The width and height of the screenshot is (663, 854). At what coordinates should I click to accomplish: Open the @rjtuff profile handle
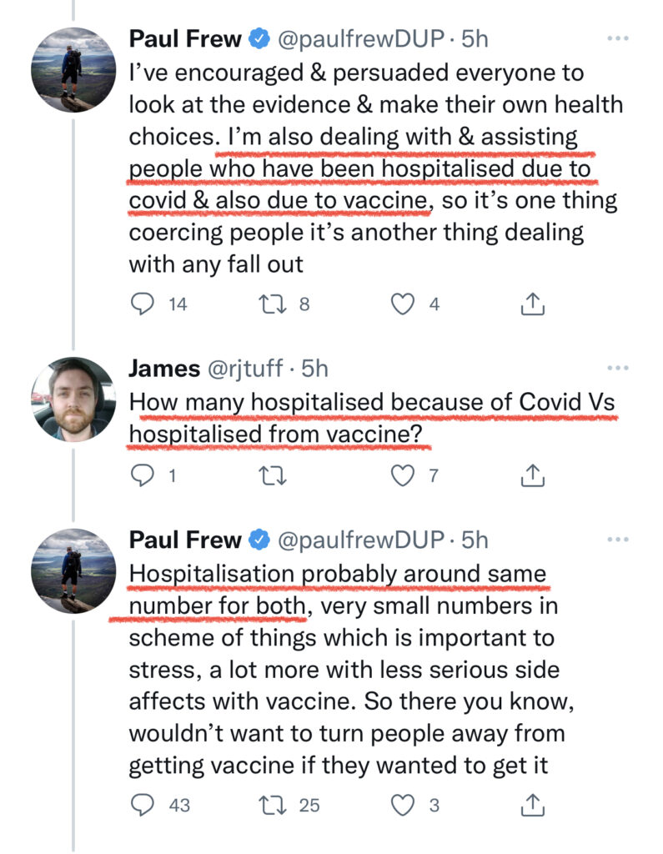tap(245, 369)
